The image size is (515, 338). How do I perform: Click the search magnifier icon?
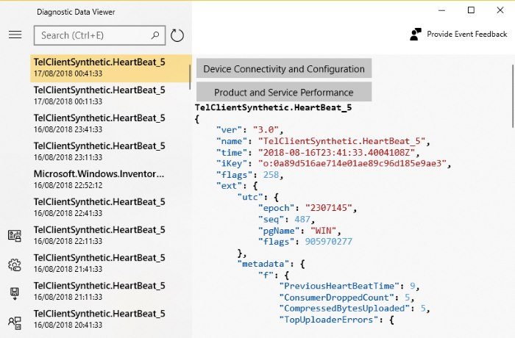point(155,35)
